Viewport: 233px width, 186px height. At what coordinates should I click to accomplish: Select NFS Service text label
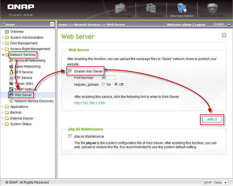tap(24, 72)
